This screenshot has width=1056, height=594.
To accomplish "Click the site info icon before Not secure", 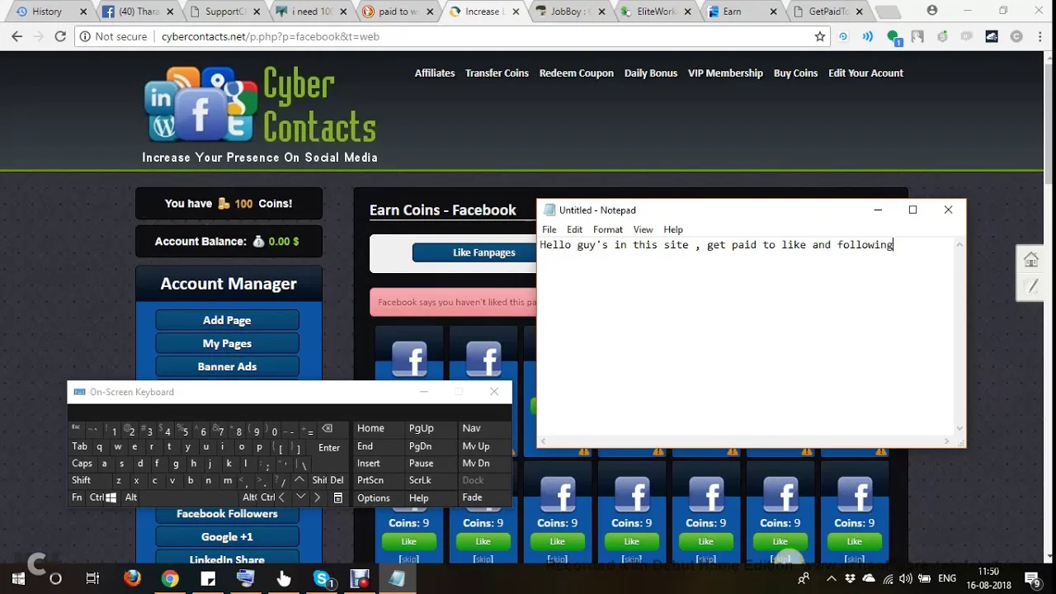I will (84, 36).
